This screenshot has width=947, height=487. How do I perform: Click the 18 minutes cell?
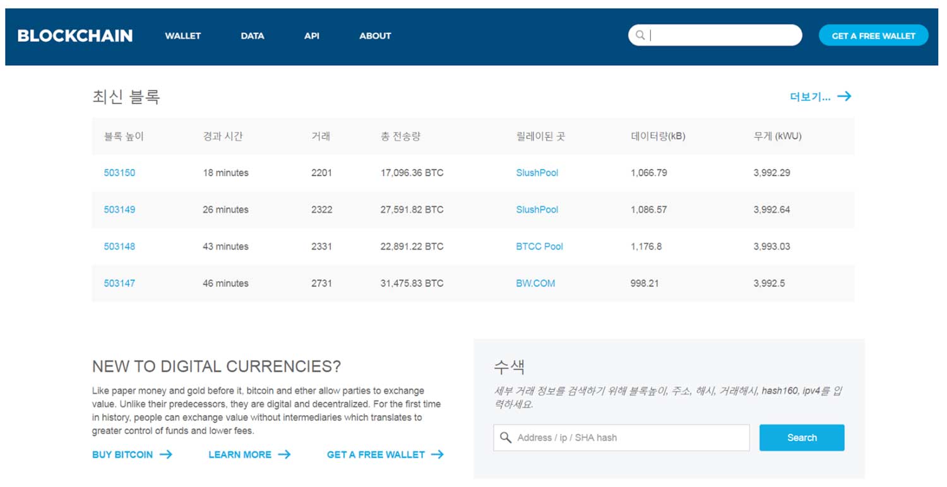pos(225,173)
